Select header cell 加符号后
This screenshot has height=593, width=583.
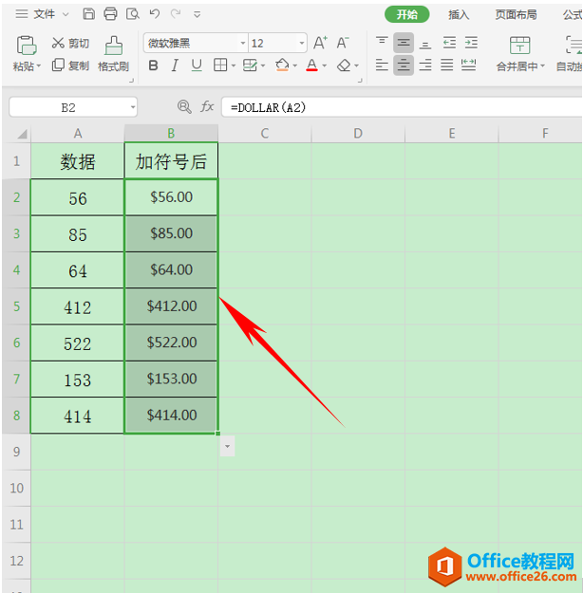171,161
